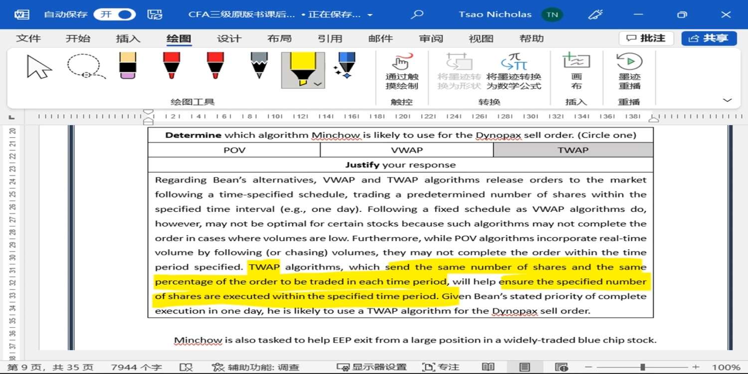This screenshot has height=374, width=748.
Task: Click the Comments (批注) button
Action: coord(646,38)
